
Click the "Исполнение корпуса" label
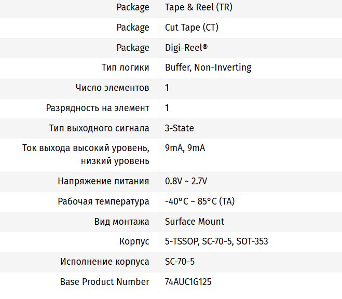(x=105, y=262)
